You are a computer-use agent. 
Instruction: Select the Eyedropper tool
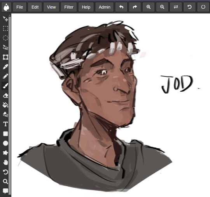(5, 67)
